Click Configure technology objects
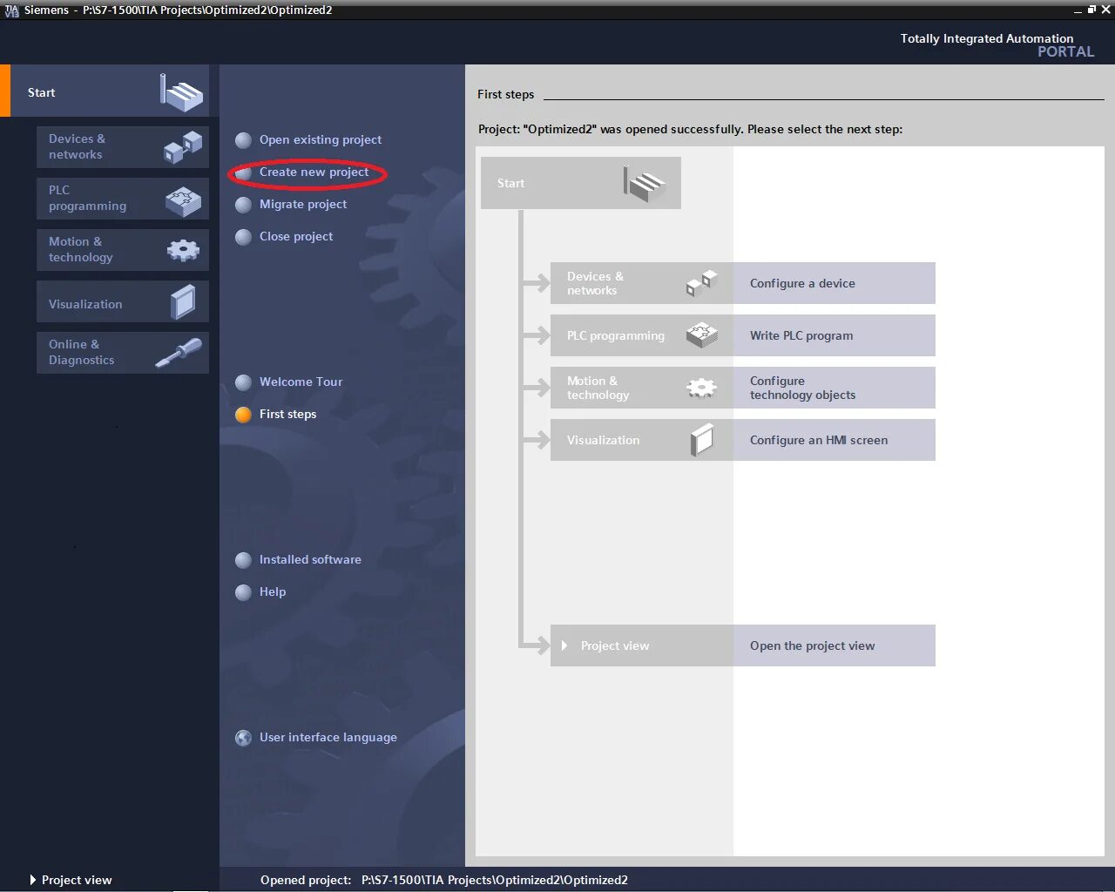The image size is (1115, 892). (x=834, y=388)
